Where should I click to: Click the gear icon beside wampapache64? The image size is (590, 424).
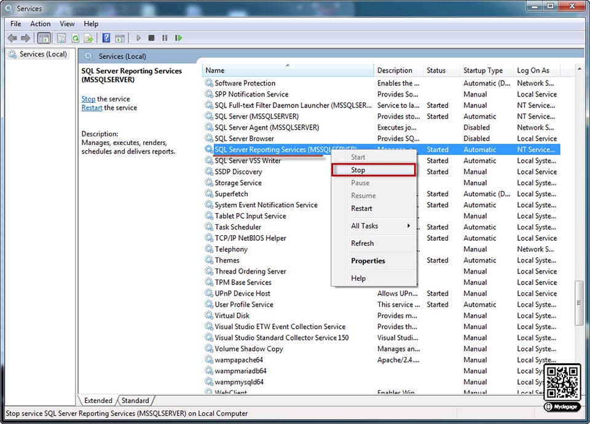[x=208, y=359]
